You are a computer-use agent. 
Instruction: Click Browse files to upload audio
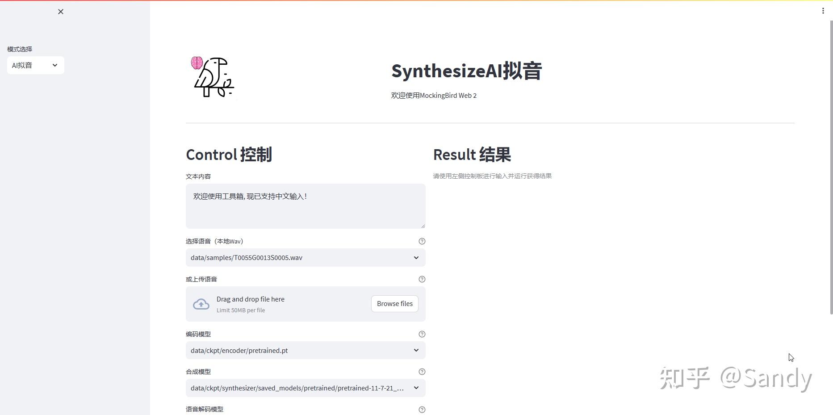click(x=394, y=304)
